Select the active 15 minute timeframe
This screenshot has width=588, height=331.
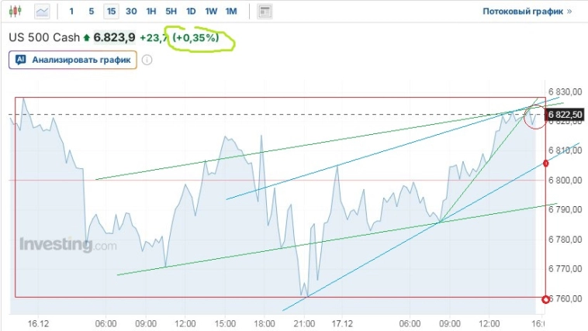[x=112, y=12]
